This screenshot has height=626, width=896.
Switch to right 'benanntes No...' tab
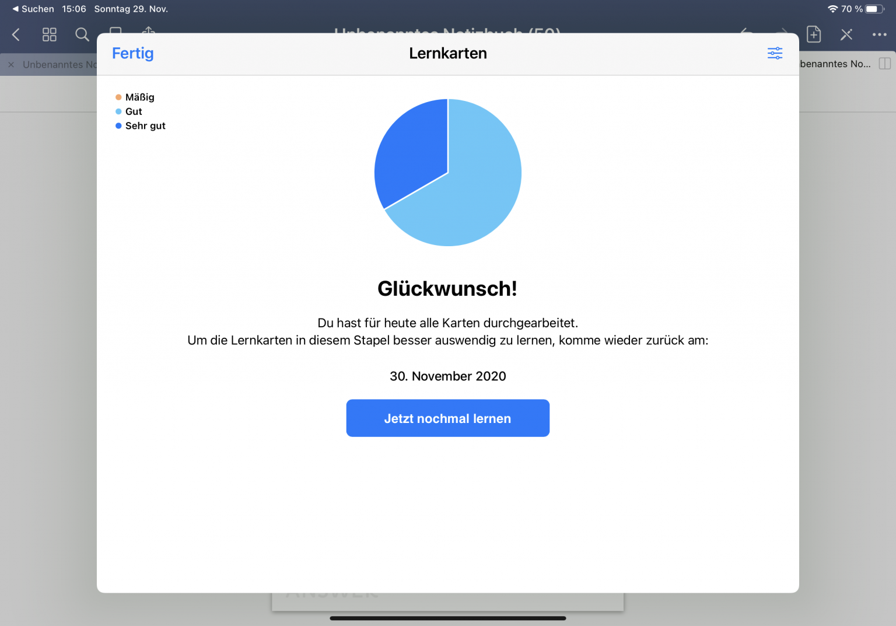pos(835,64)
